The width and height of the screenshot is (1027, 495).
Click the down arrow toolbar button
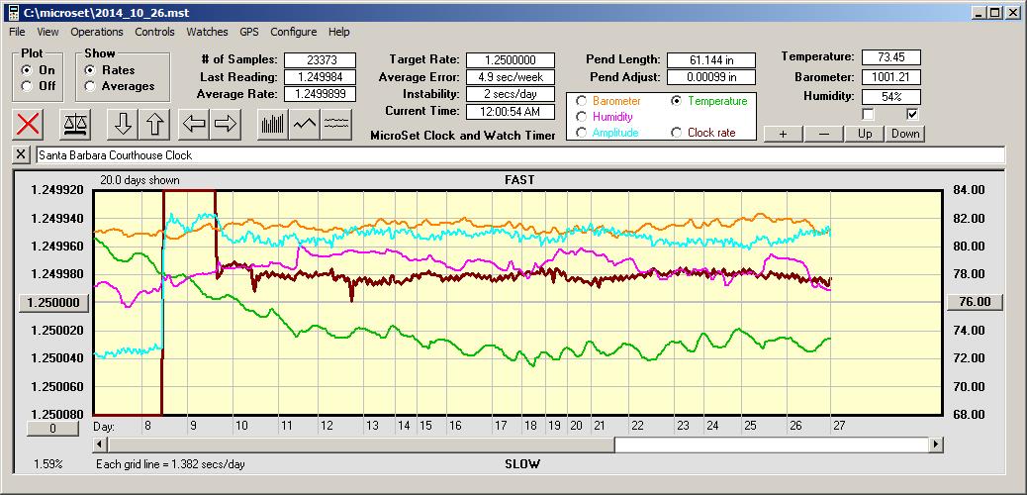[x=123, y=125]
